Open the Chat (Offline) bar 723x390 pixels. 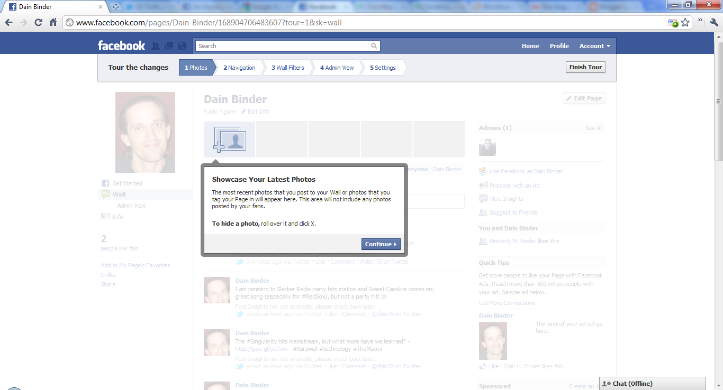point(653,384)
